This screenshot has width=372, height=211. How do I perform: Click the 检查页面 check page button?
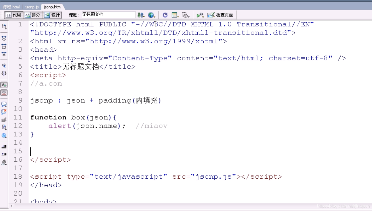point(220,15)
